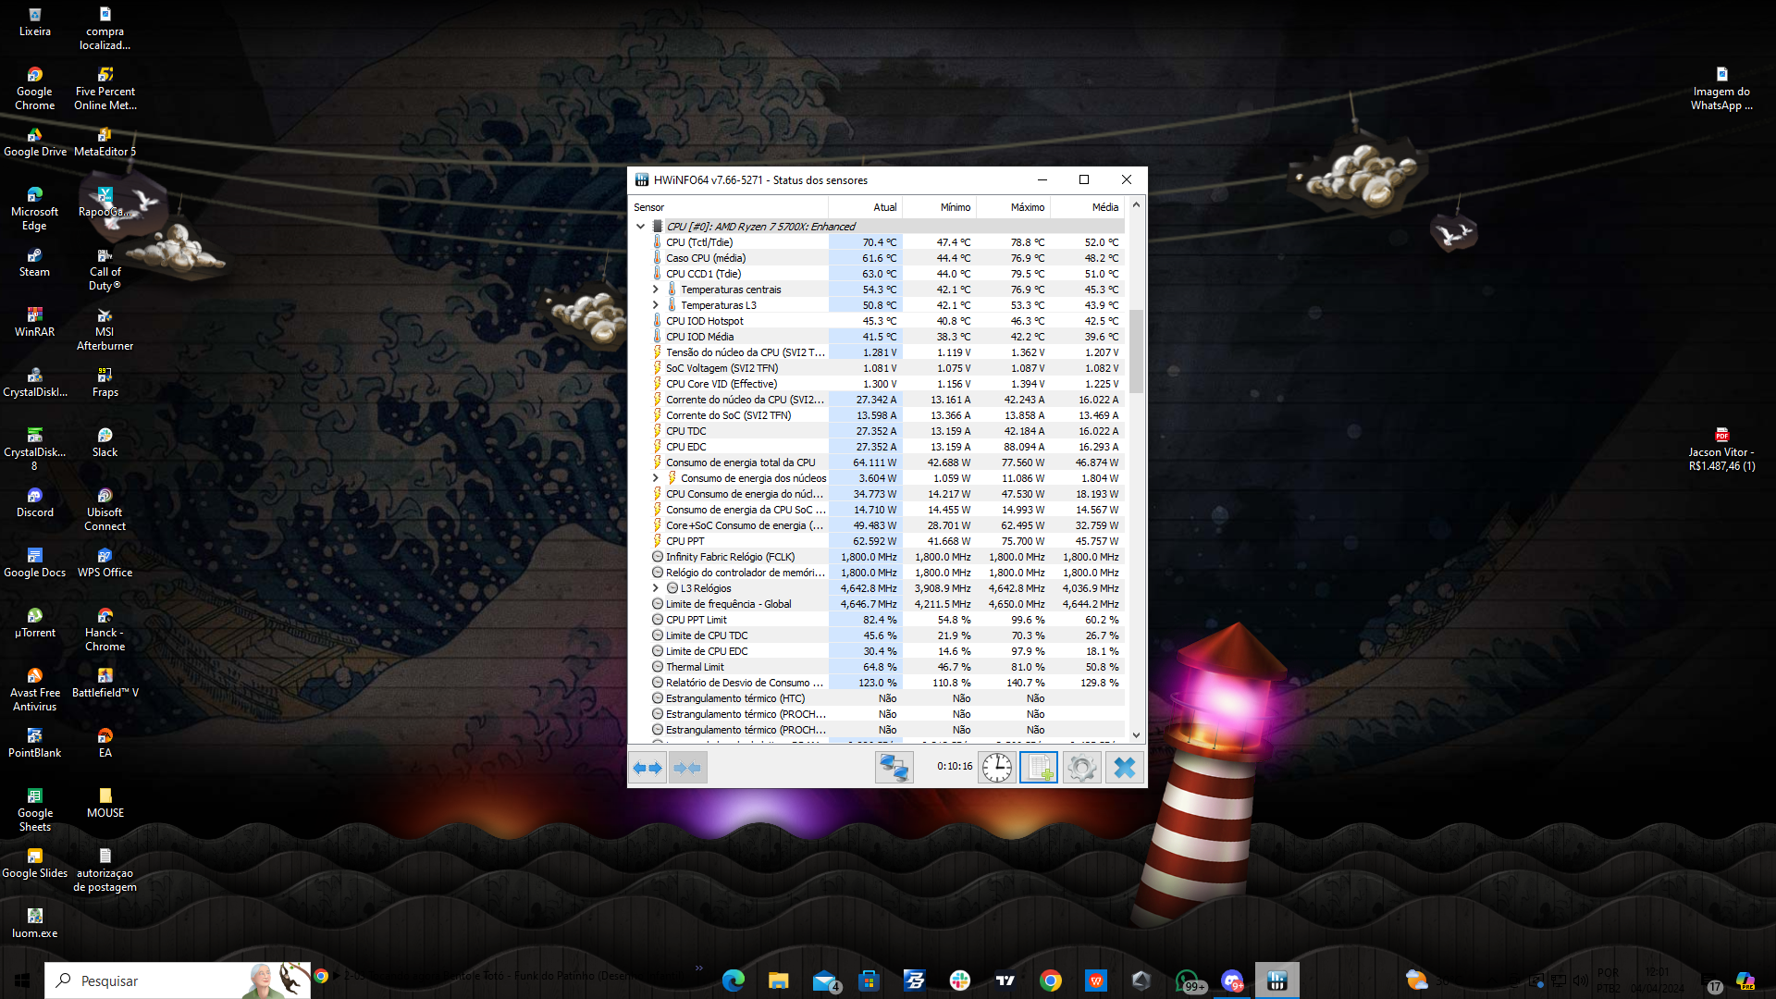
Task: Click the collapse sensor columns arrows button
Action: [x=688, y=768]
